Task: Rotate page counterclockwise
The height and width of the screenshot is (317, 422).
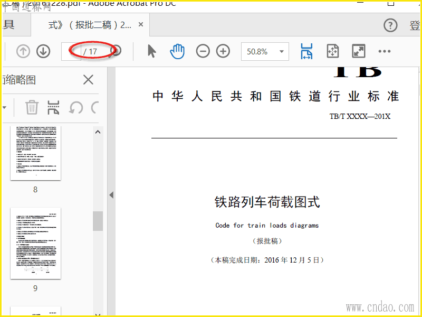Action: click(75, 107)
